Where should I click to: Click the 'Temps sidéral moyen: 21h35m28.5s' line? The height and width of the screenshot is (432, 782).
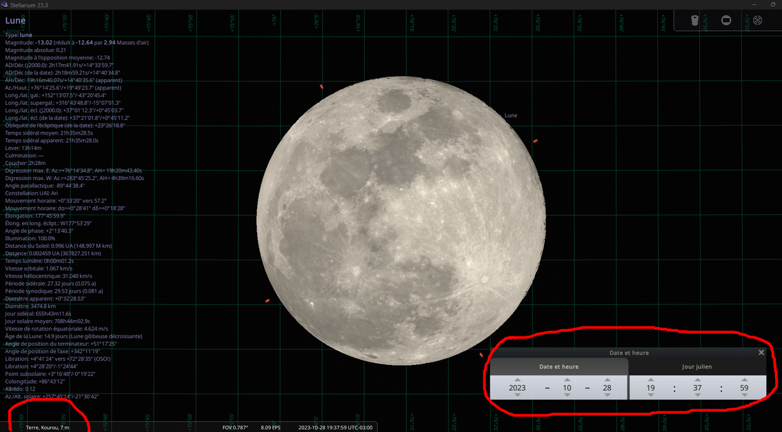click(x=49, y=133)
